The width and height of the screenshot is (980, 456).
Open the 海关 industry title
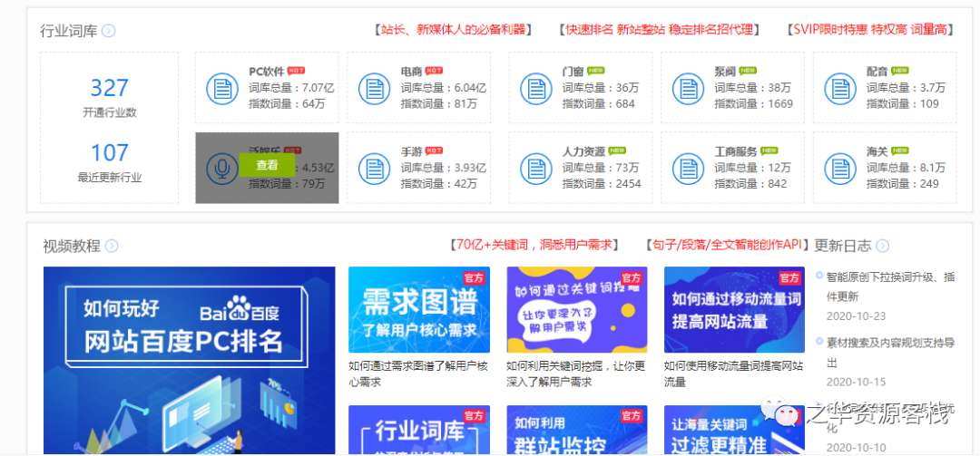(877, 150)
